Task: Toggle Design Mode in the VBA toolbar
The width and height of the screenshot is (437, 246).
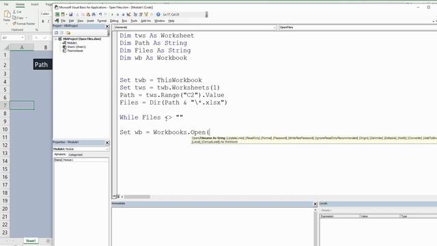Action: [x=128, y=14]
